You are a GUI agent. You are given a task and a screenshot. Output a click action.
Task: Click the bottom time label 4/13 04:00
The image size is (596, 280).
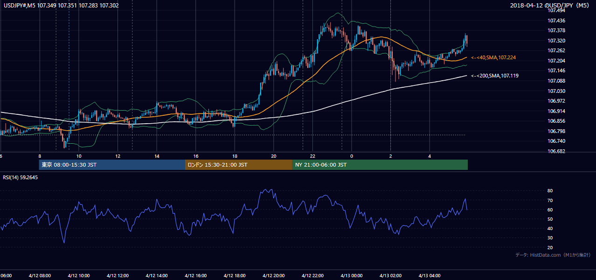point(429,275)
